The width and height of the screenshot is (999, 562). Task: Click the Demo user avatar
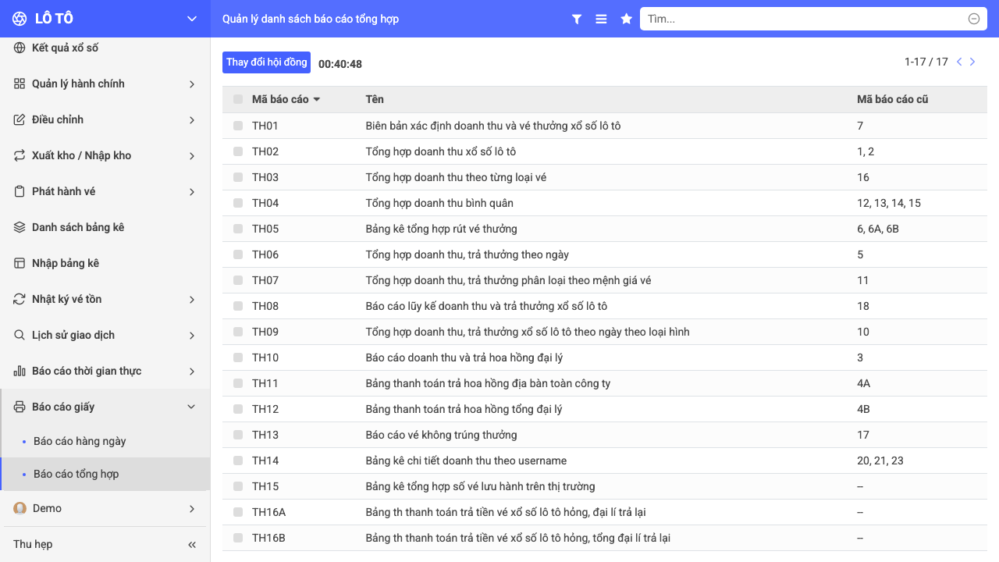tap(20, 508)
